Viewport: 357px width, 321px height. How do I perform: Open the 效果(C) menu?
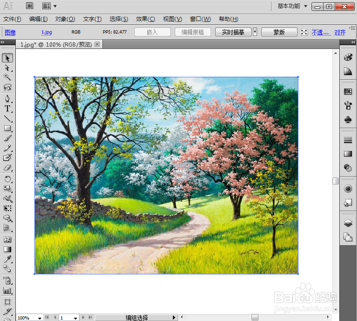click(145, 19)
